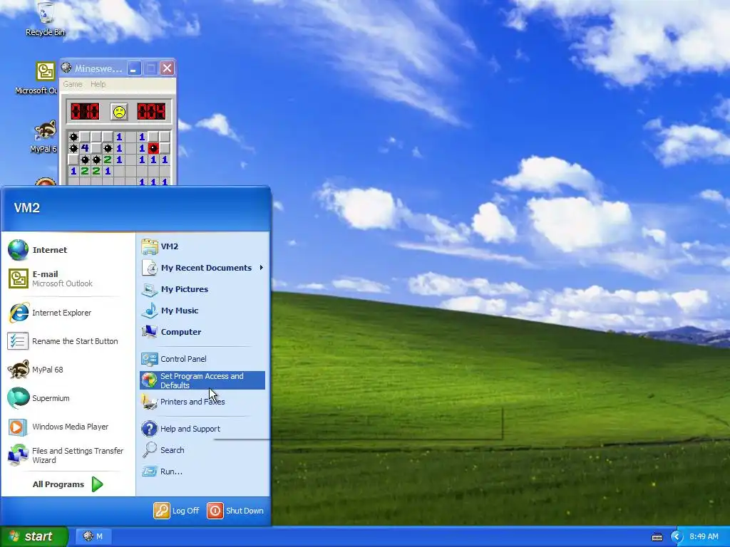Open My Music folder

pos(202,311)
